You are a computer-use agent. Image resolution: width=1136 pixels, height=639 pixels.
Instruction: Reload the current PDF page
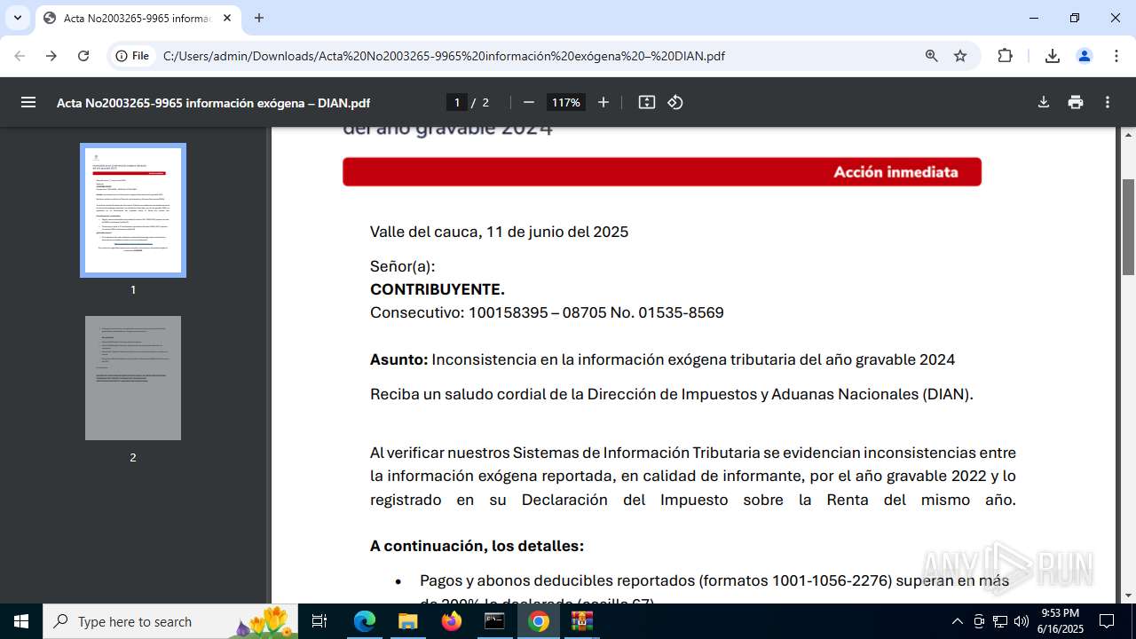point(83,56)
